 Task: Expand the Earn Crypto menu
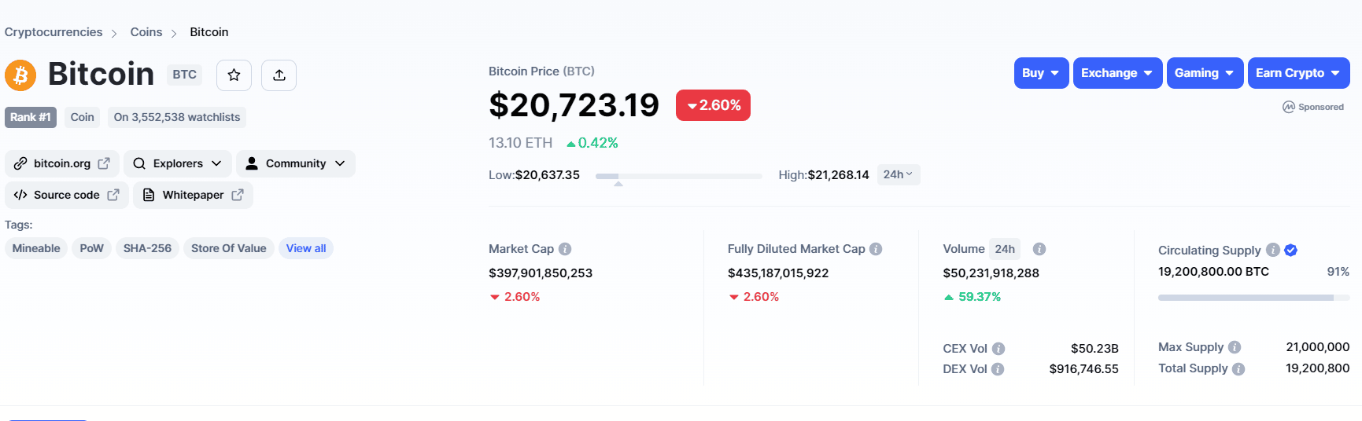pos(1298,73)
